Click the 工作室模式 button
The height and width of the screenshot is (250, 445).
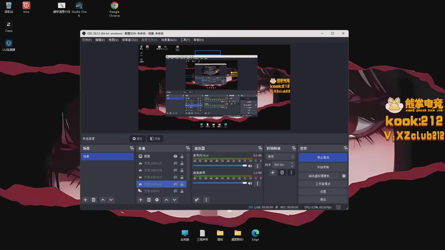(323, 184)
